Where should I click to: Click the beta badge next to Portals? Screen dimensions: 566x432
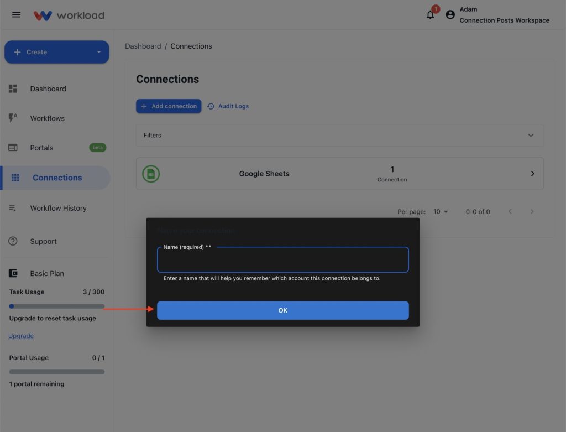pyautogui.click(x=97, y=147)
